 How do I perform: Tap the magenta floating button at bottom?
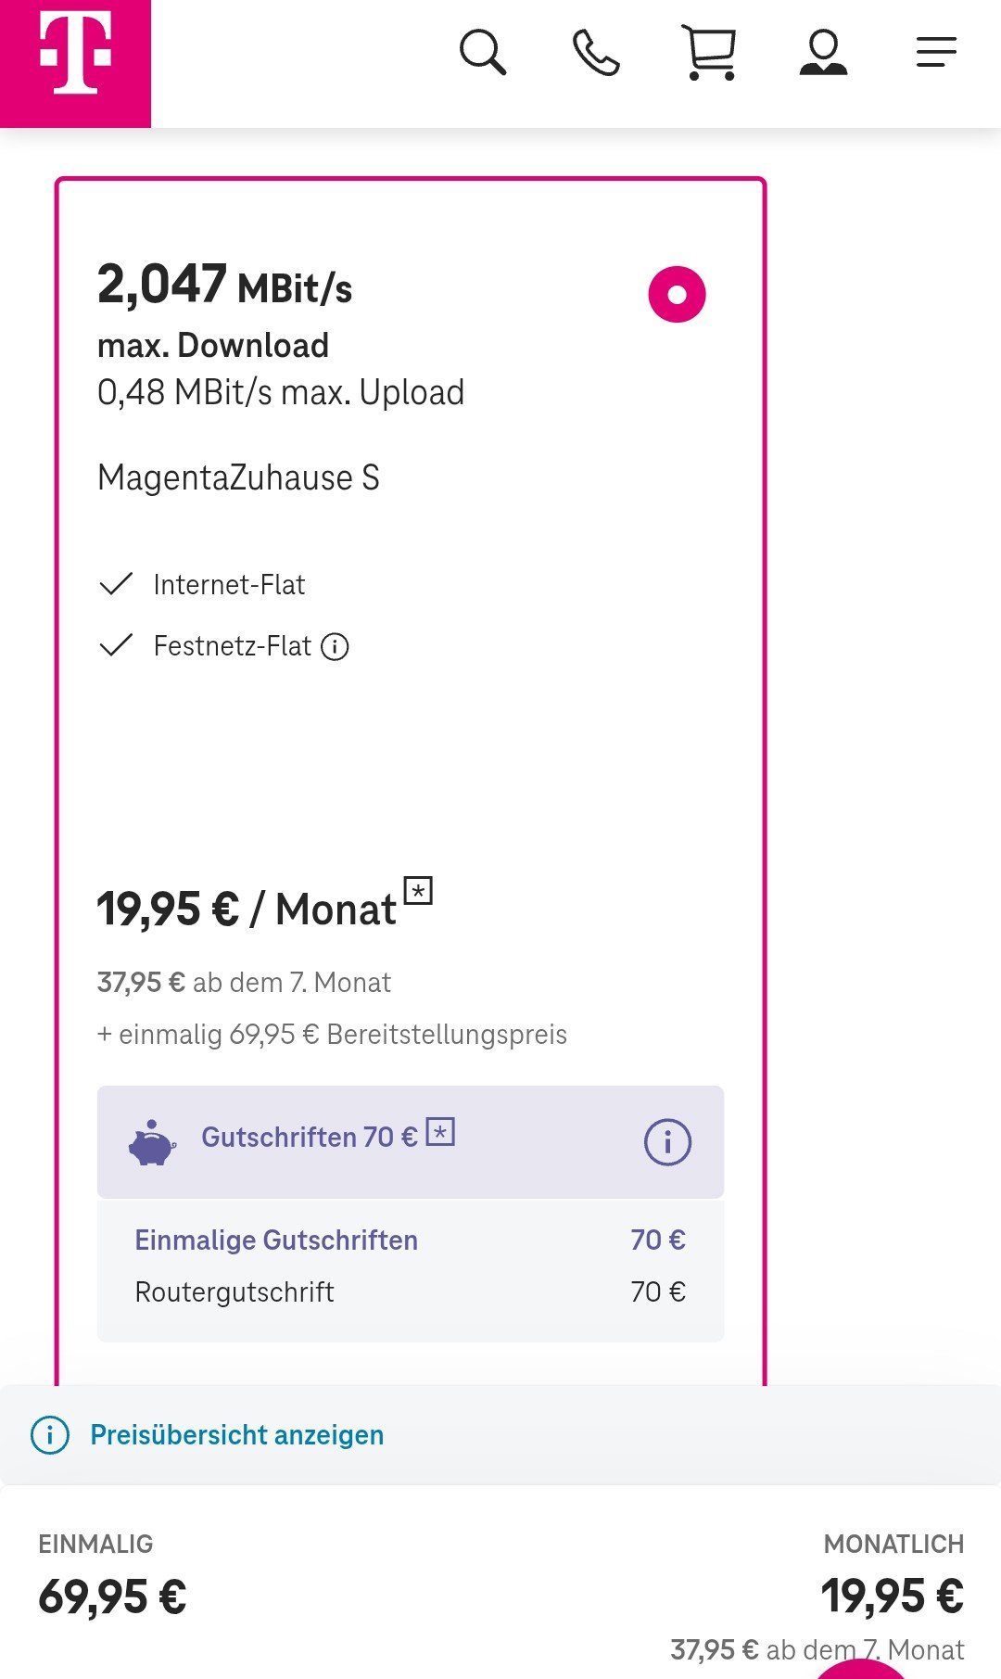pos(861,1669)
